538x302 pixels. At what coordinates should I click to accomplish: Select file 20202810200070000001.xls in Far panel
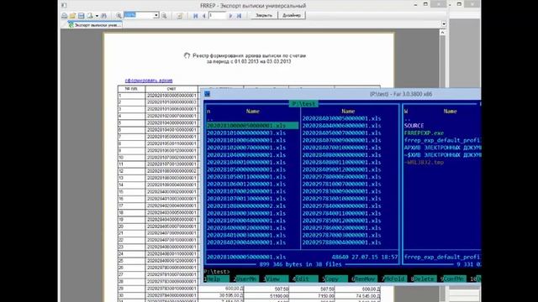click(x=246, y=148)
